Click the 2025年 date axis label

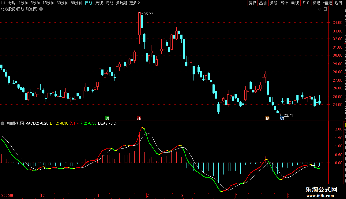tap(7, 195)
